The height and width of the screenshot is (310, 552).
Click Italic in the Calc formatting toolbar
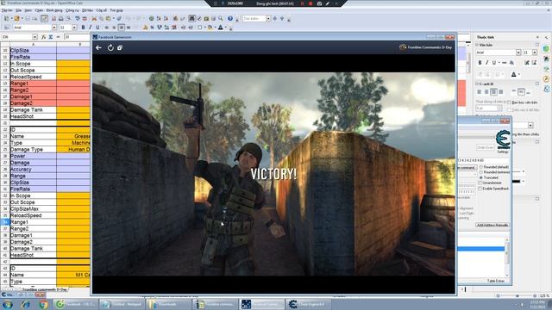(90, 28)
